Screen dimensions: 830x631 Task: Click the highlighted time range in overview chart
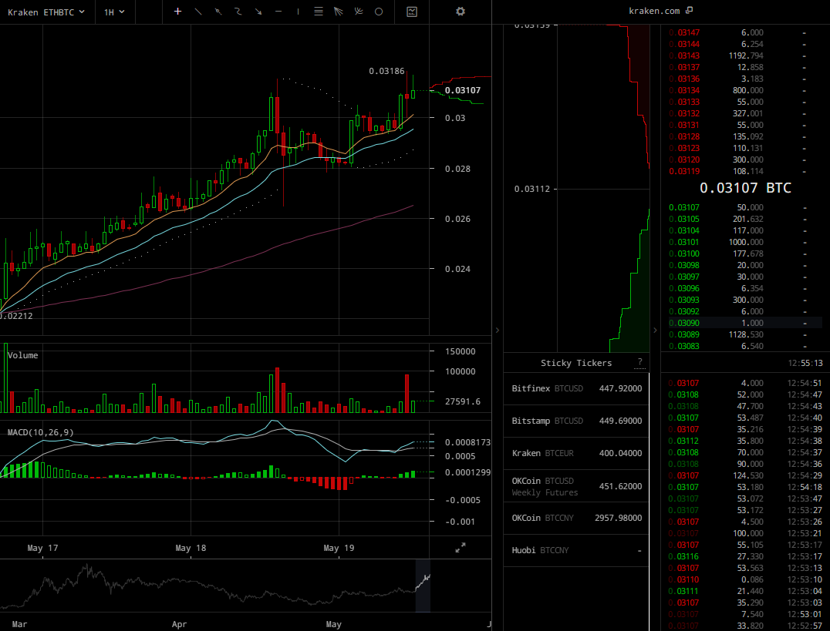tap(423, 586)
